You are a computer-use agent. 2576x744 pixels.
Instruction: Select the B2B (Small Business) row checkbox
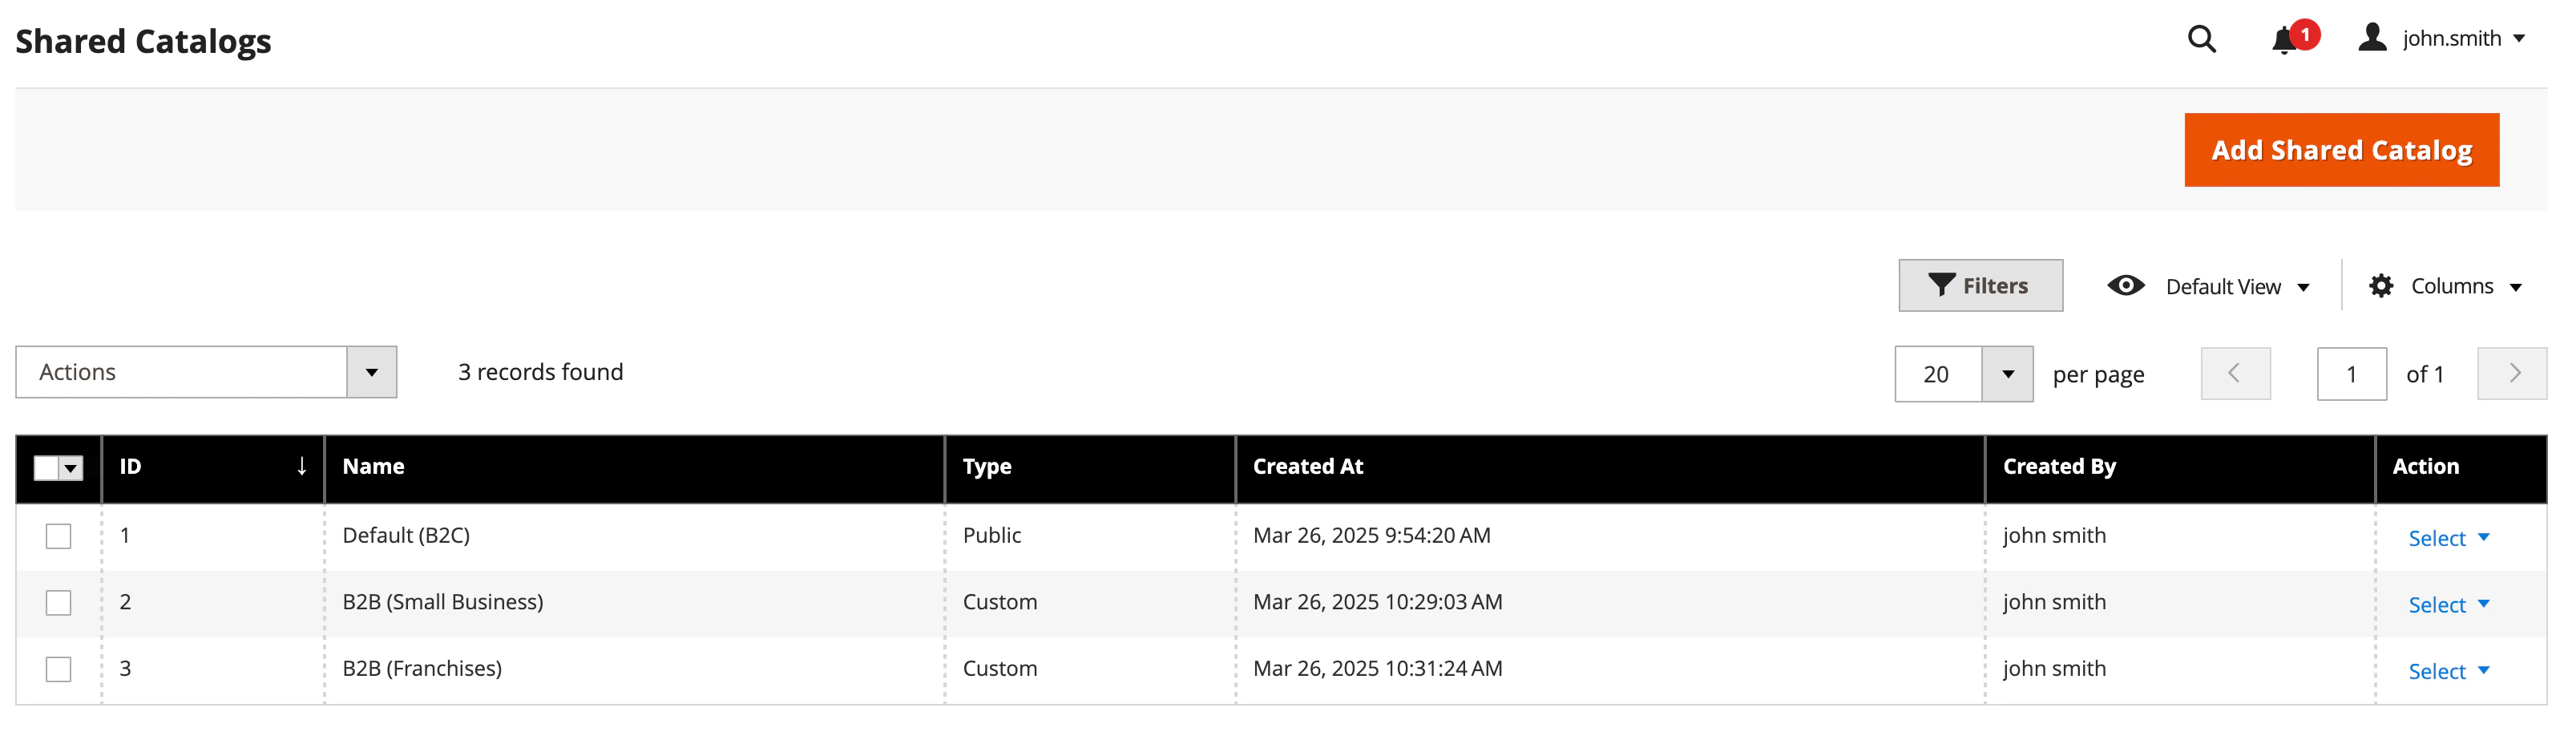click(x=58, y=602)
